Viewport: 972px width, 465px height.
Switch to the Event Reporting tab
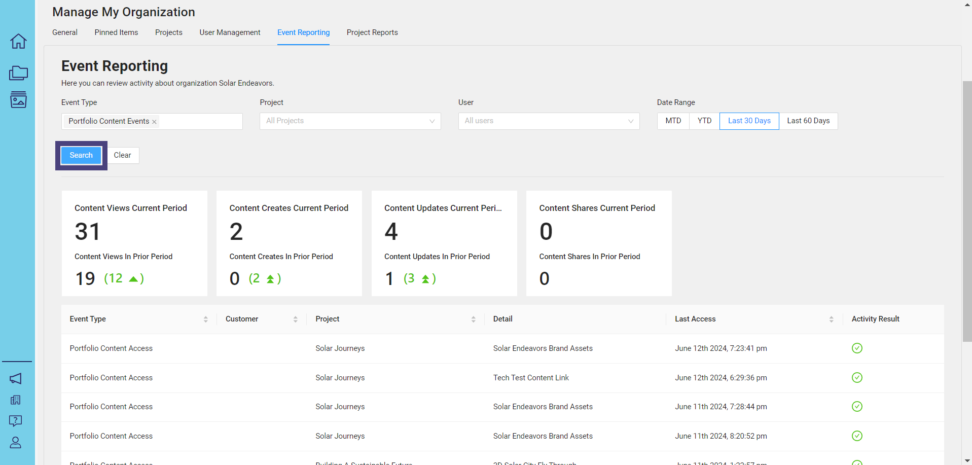[x=303, y=32]
